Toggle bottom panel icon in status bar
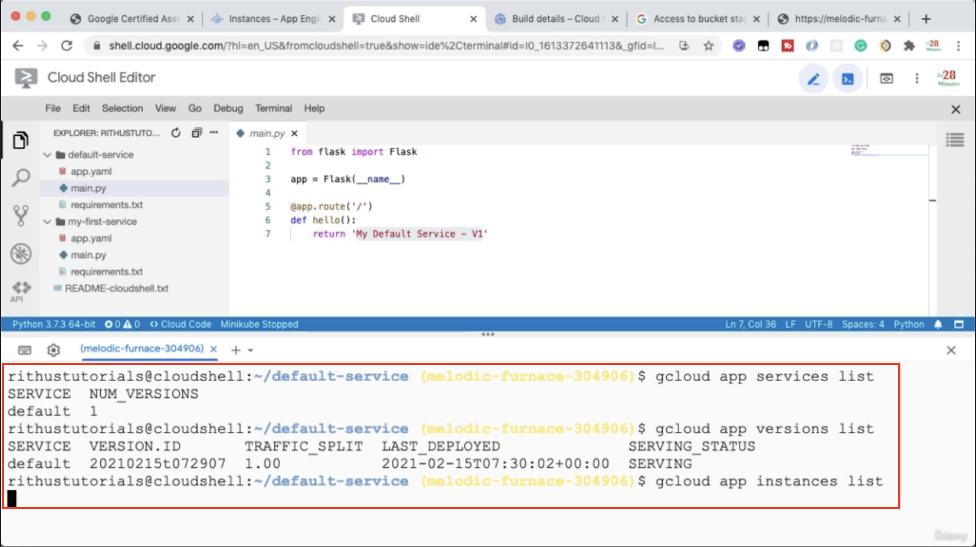 tap(959, 324)
